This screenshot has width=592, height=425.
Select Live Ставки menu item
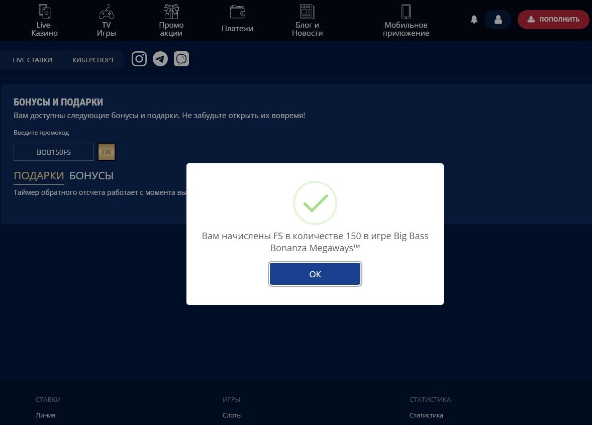[x=33, y=60]
